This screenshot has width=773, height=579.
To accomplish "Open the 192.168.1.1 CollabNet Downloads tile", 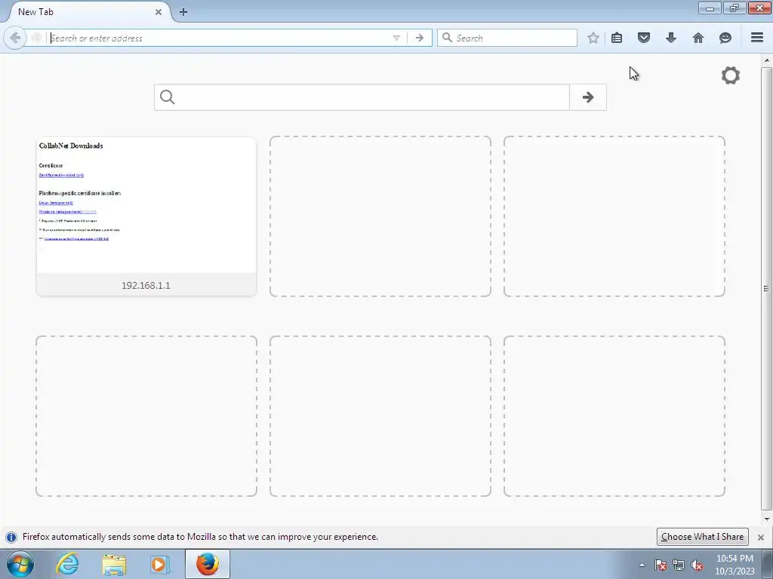I will coord(146,216).
